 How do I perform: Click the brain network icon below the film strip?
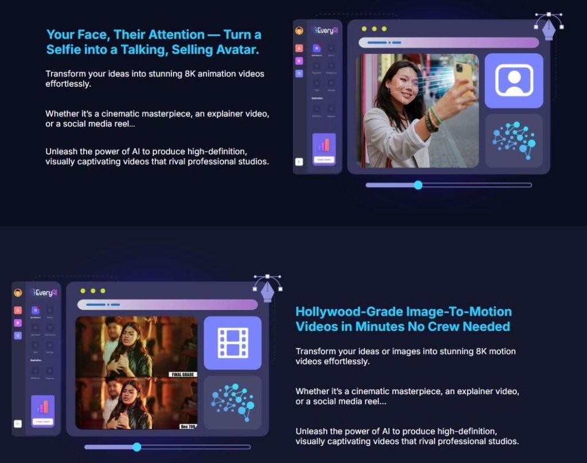tap(233, 402)
